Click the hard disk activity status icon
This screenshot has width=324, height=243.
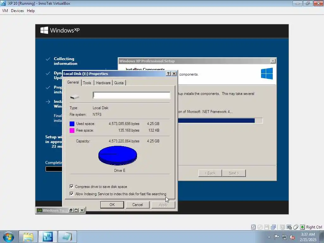pyautogui.click(x=253, y=227)
